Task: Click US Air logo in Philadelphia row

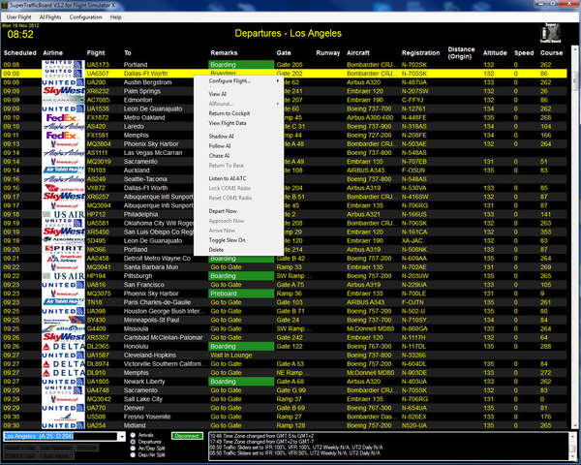Action: (63, 214)
